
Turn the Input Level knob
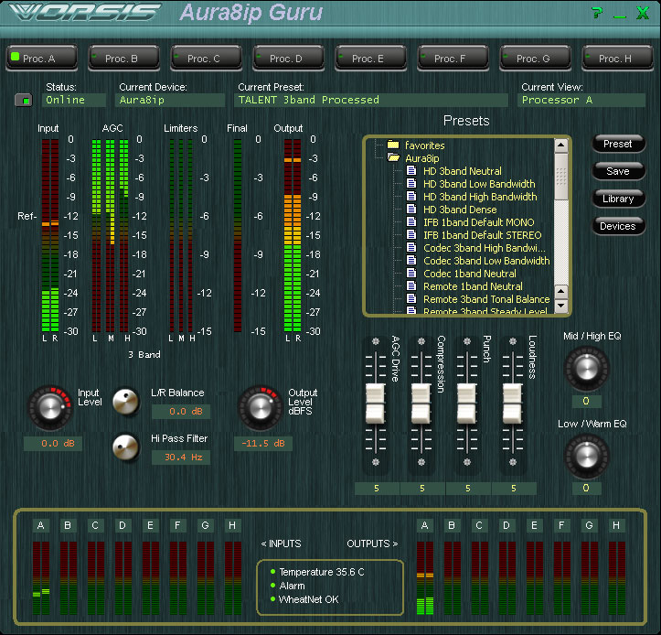[48, 405]
